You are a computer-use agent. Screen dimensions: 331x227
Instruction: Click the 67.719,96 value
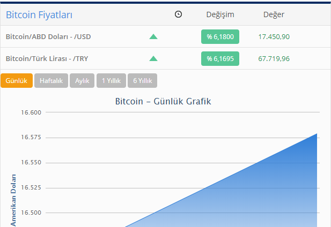tap(274, 59)
